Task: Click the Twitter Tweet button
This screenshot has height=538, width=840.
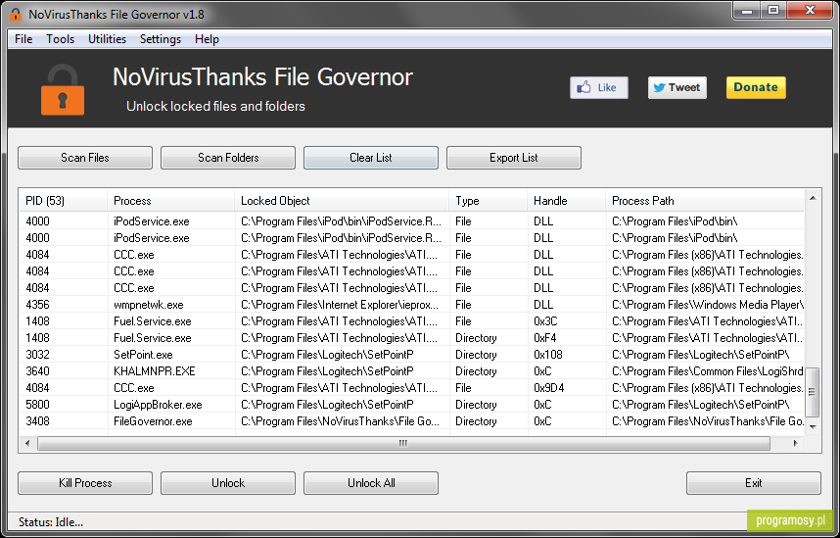Action: tap(677, 87)
